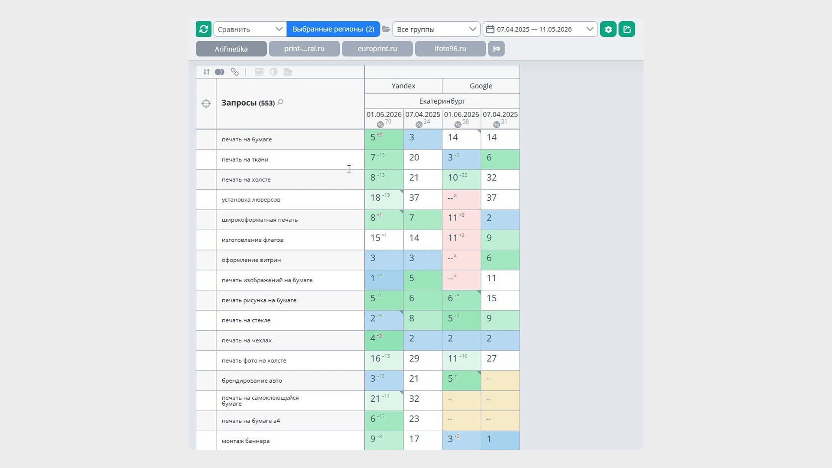Click the green export/share icon
832x468 pixels.
tap(627, 29)
